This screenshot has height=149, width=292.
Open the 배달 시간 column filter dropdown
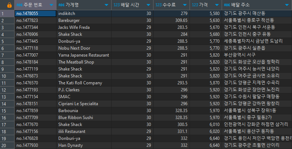tap(148, 5)
